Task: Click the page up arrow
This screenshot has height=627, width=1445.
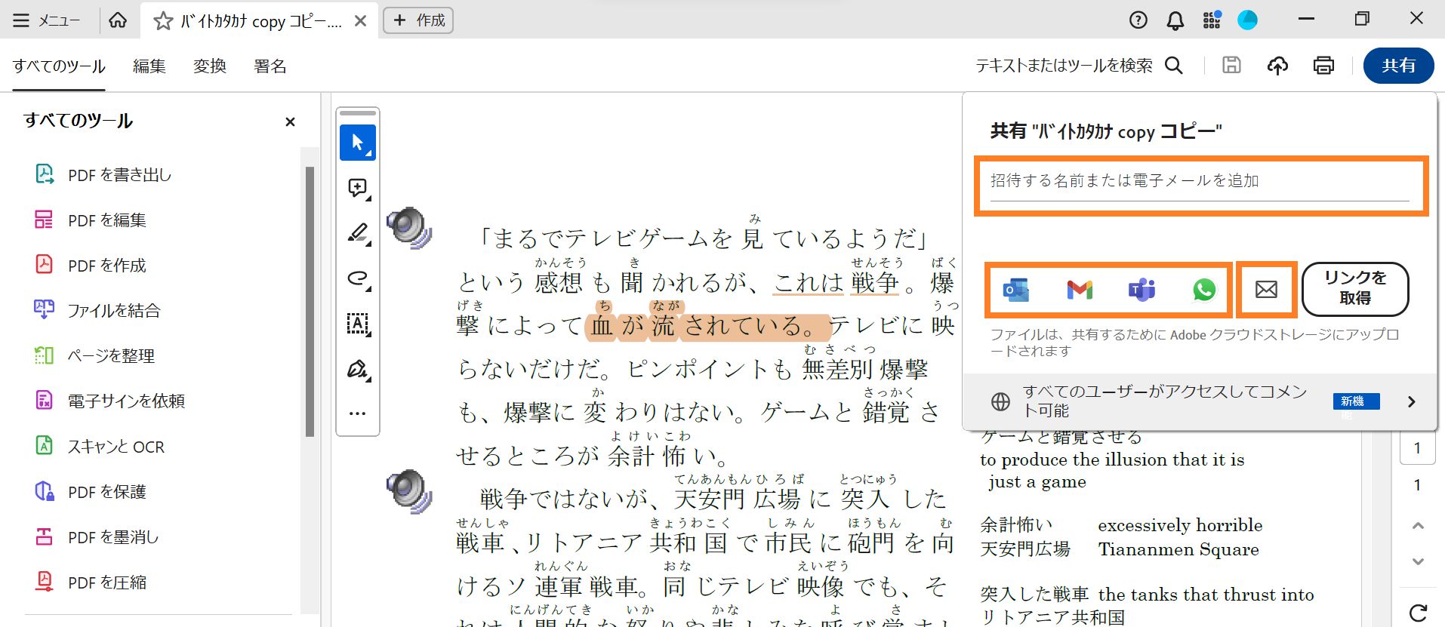Action: tap(1418, 526)
